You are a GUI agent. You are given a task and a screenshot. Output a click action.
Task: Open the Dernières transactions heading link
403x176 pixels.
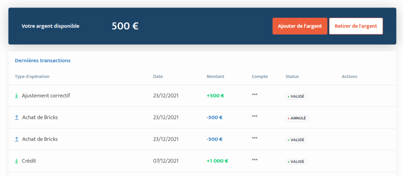(43, 61)
